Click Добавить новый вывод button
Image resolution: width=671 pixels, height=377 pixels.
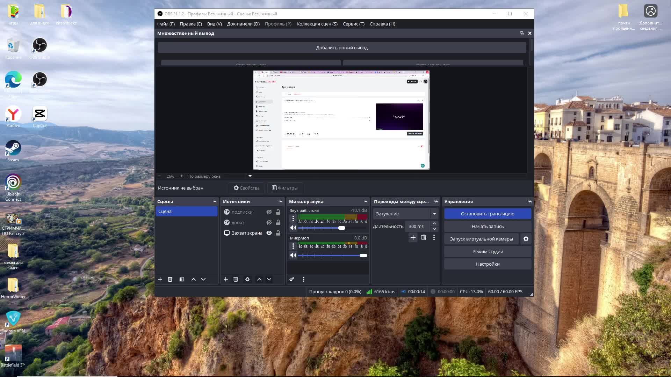(342, 47)
